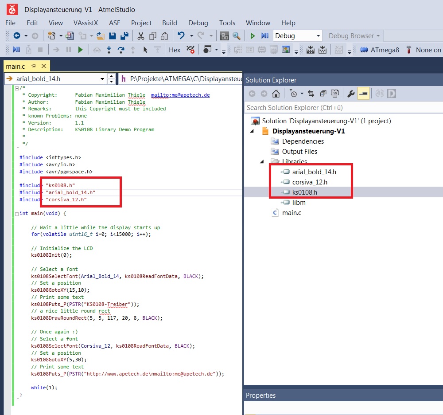Click the Paste clipboard icon
443x415 pixels.
[164, 35]
